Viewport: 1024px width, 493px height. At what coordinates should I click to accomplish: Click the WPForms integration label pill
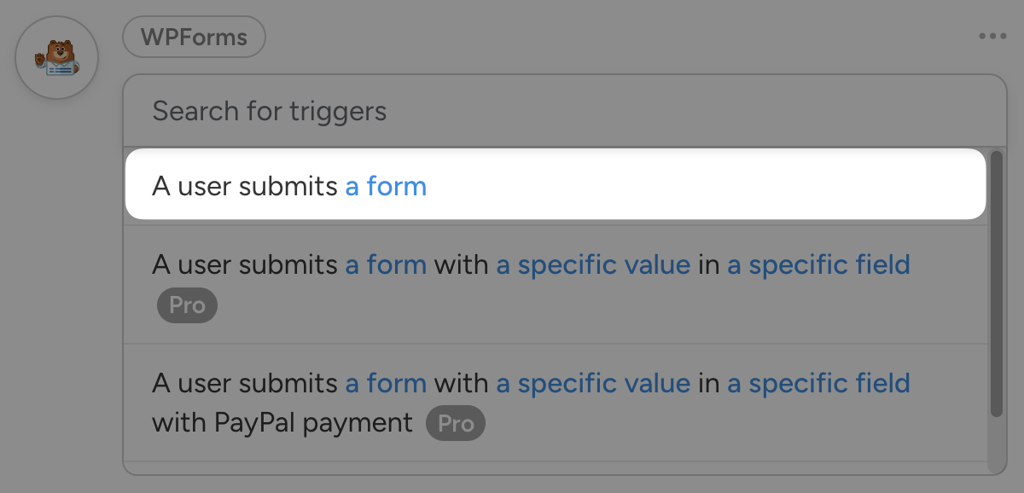pyautogui.click(x=194, y=38)
